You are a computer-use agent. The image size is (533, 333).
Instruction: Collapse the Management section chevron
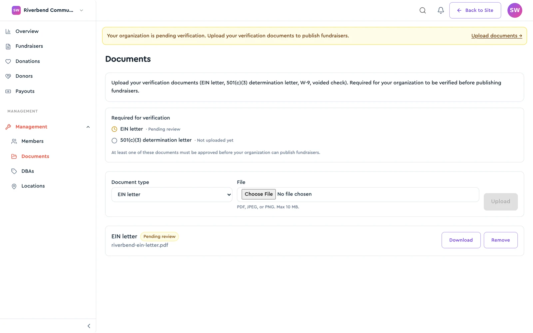point(88,127)
